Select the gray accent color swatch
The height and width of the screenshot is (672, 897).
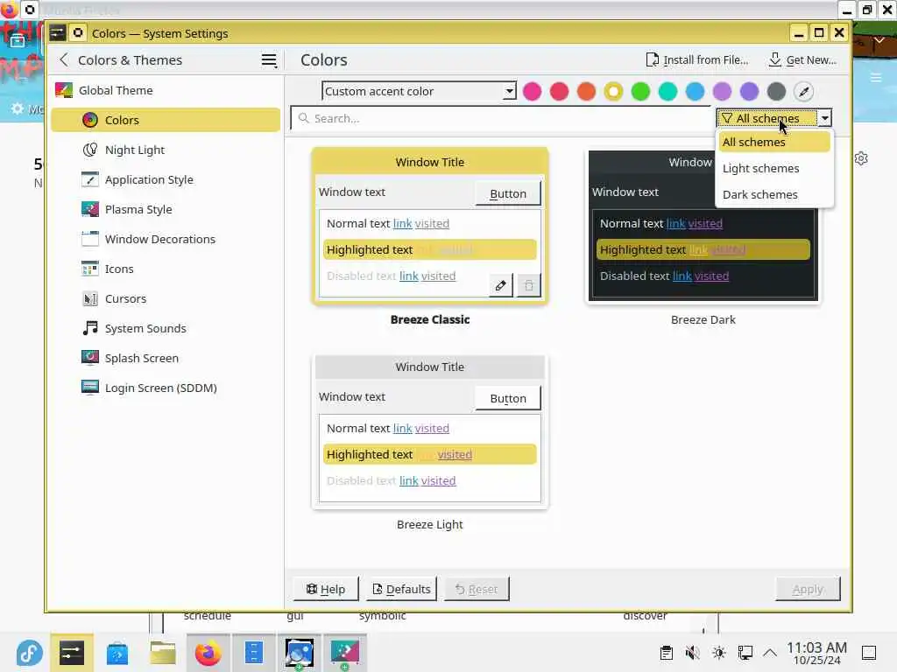[x=776, y=91]
